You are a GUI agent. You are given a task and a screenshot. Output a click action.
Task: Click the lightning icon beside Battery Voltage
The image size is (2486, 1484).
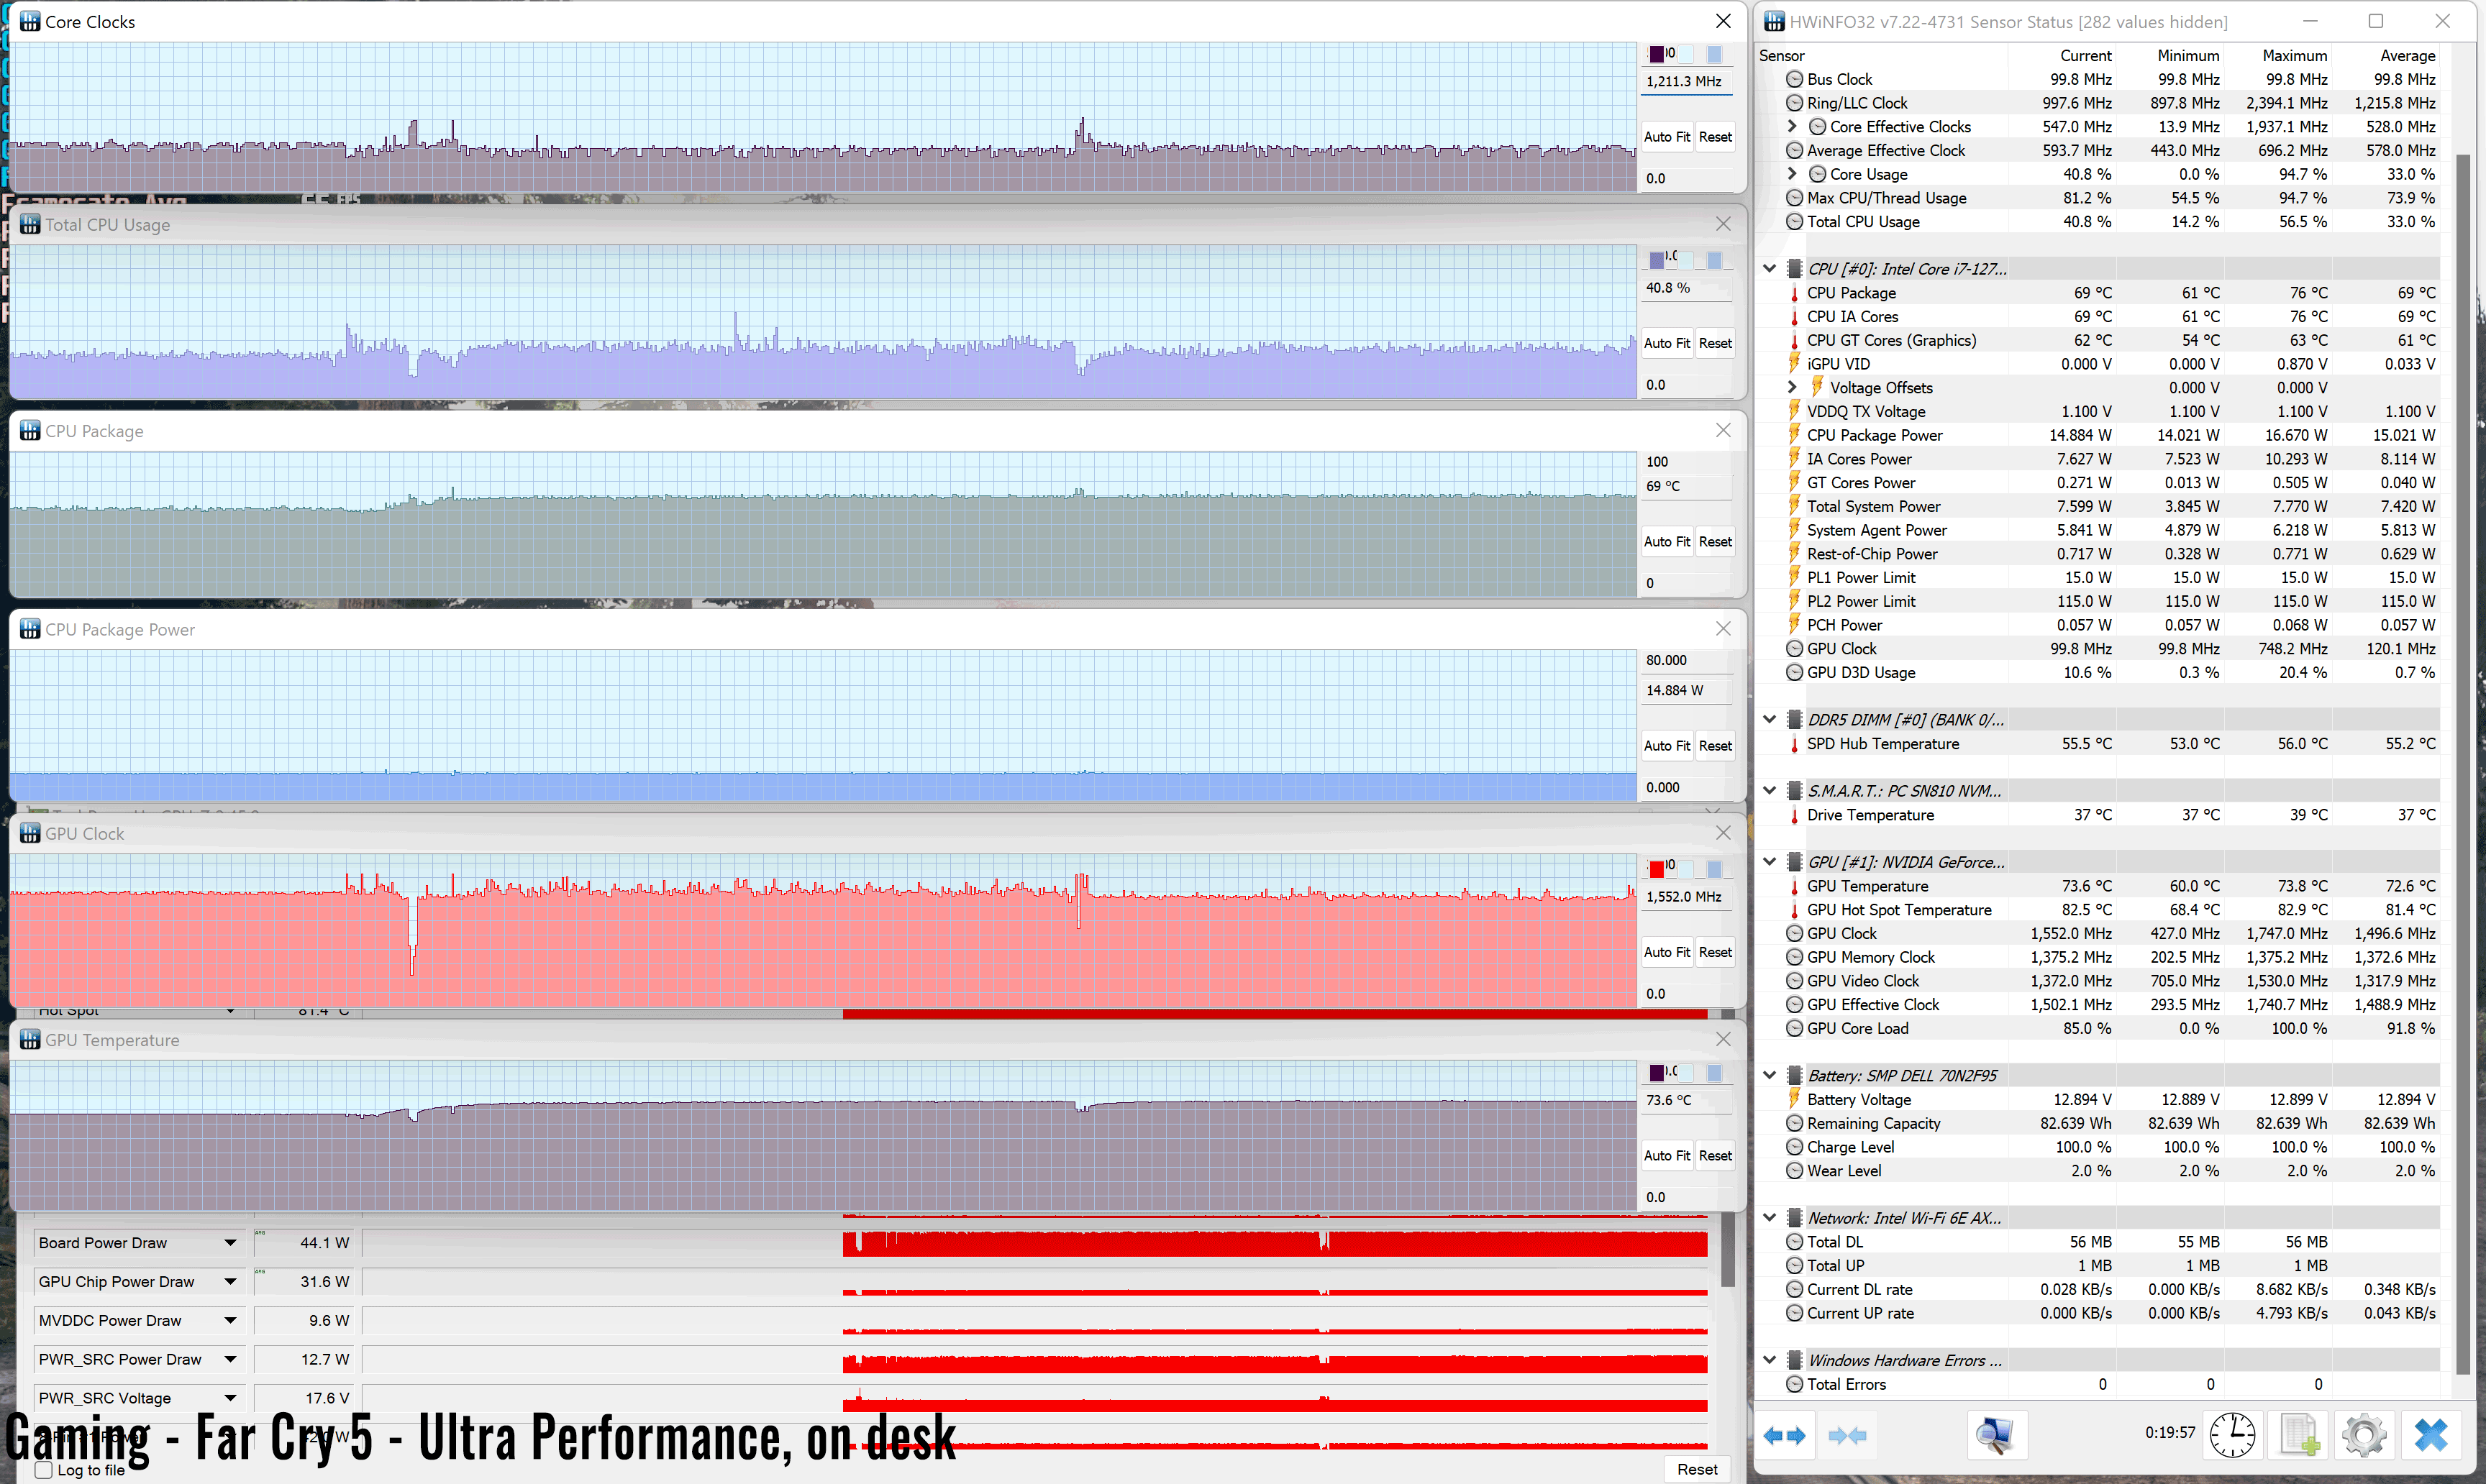coord(1795,1099)
